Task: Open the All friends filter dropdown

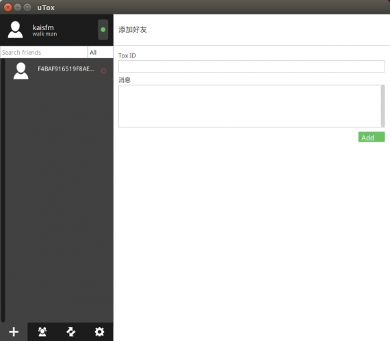Action: 101,52
